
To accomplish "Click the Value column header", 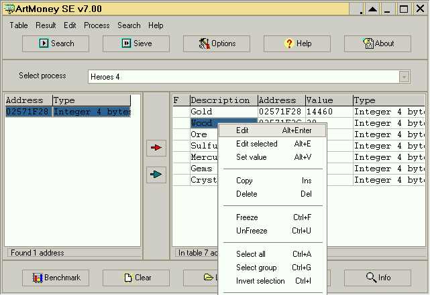I will (329, 100).
